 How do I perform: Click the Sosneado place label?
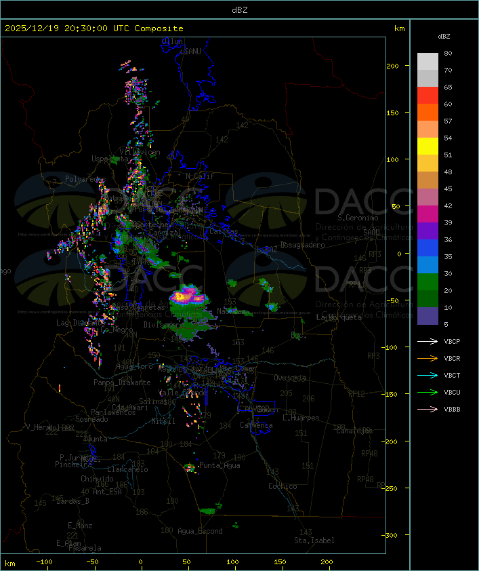tap(91, 419)
